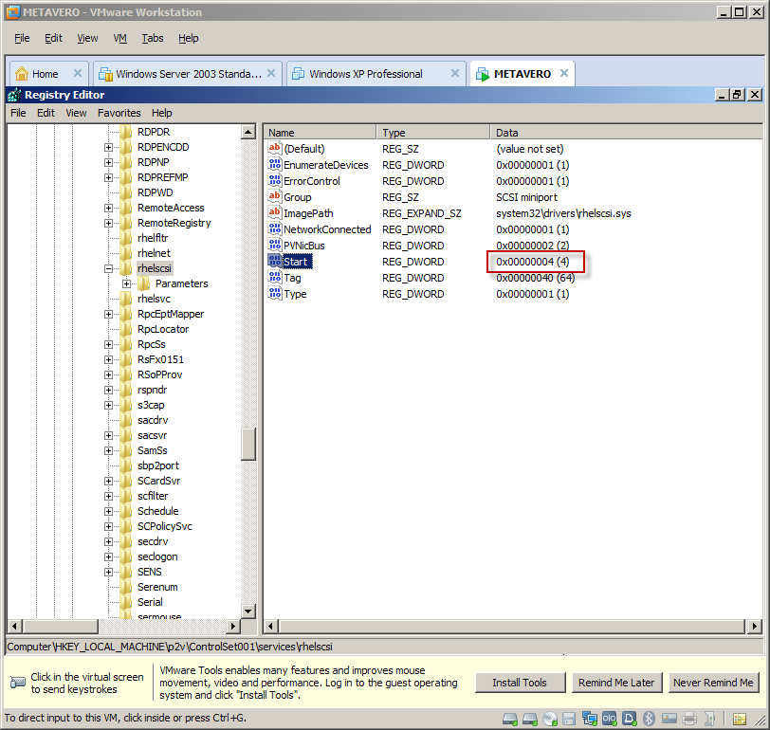The image size is (770, 730).
Task: Click the Home tab house icon
Action: (22, 74)
